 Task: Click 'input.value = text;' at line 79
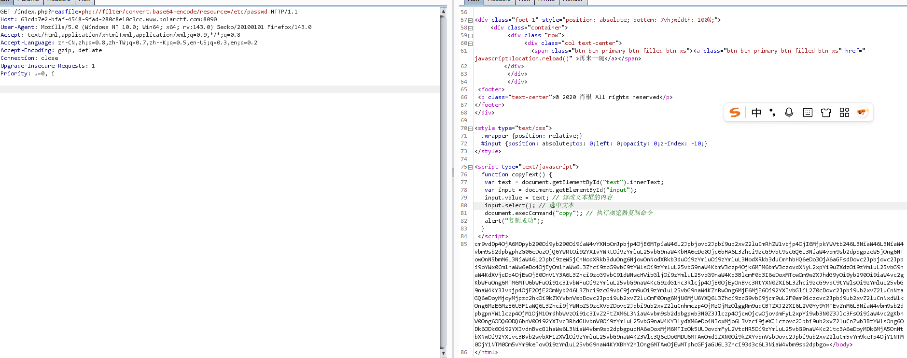(516, 198)
